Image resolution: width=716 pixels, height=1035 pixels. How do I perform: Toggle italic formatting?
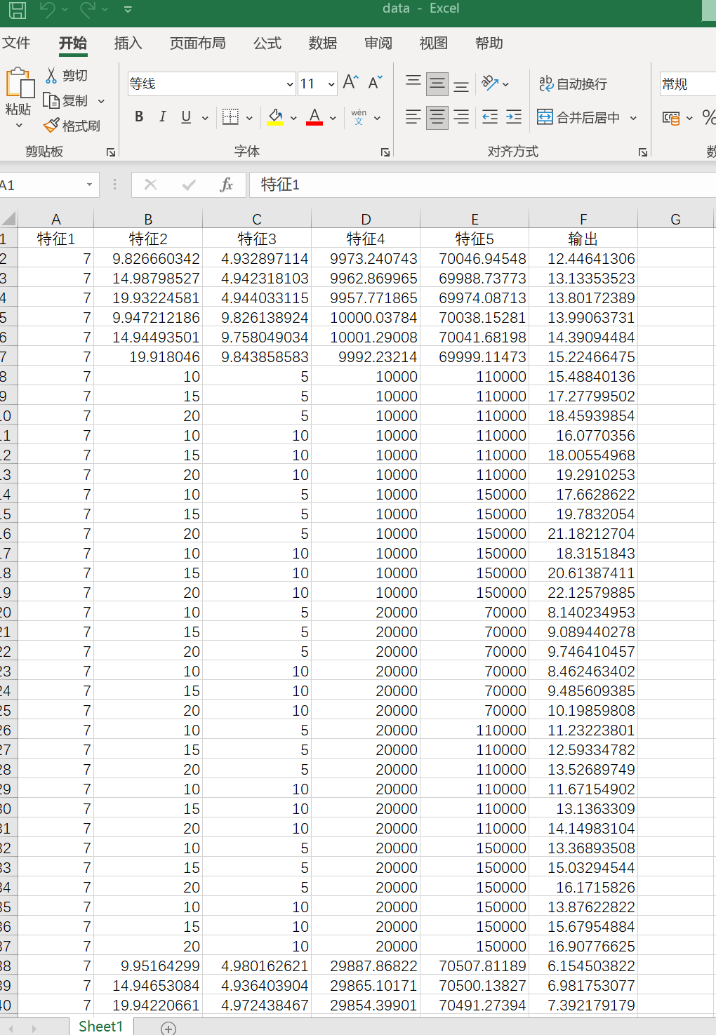tap(162, 117)
